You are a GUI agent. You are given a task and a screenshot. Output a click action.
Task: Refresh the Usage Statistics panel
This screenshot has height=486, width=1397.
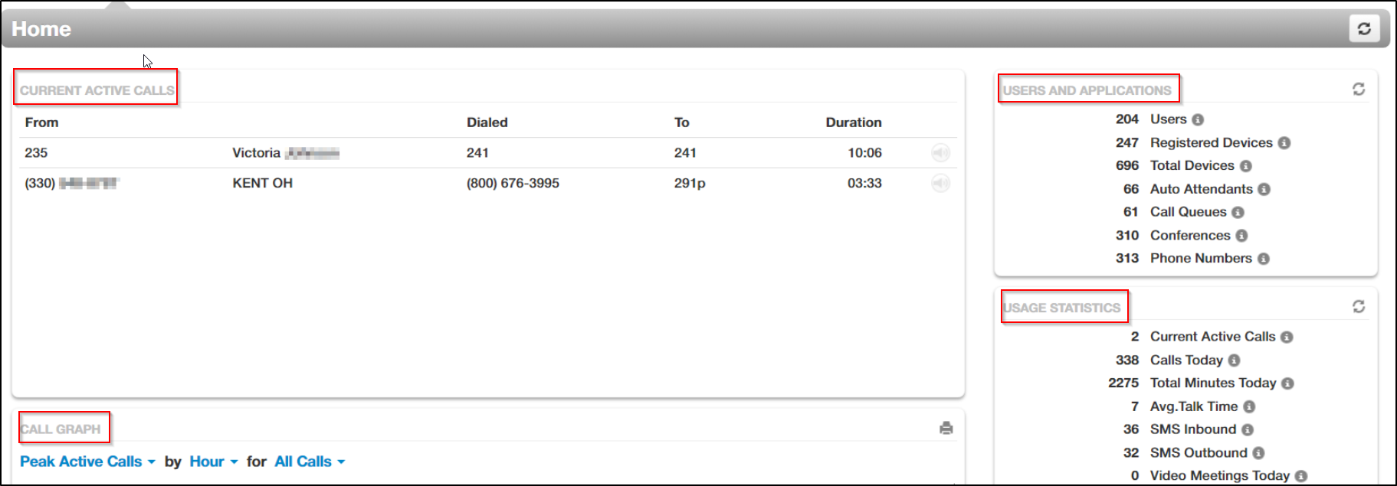pos(1359,307)
